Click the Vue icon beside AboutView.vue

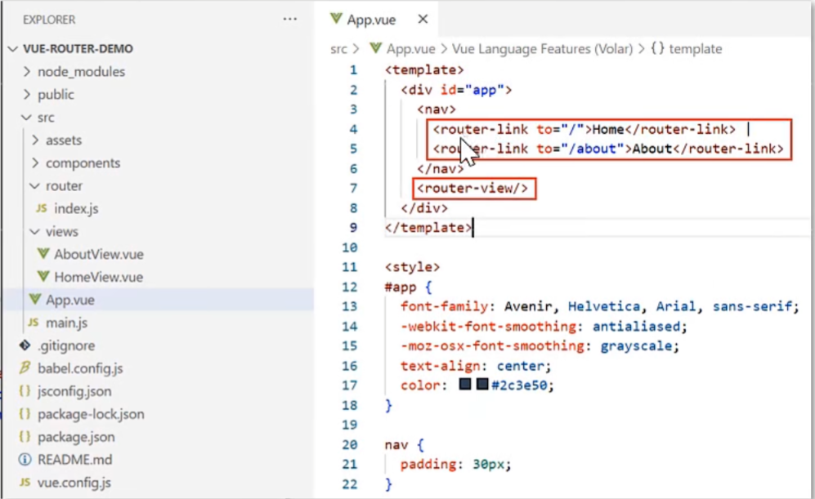[43, 254]
